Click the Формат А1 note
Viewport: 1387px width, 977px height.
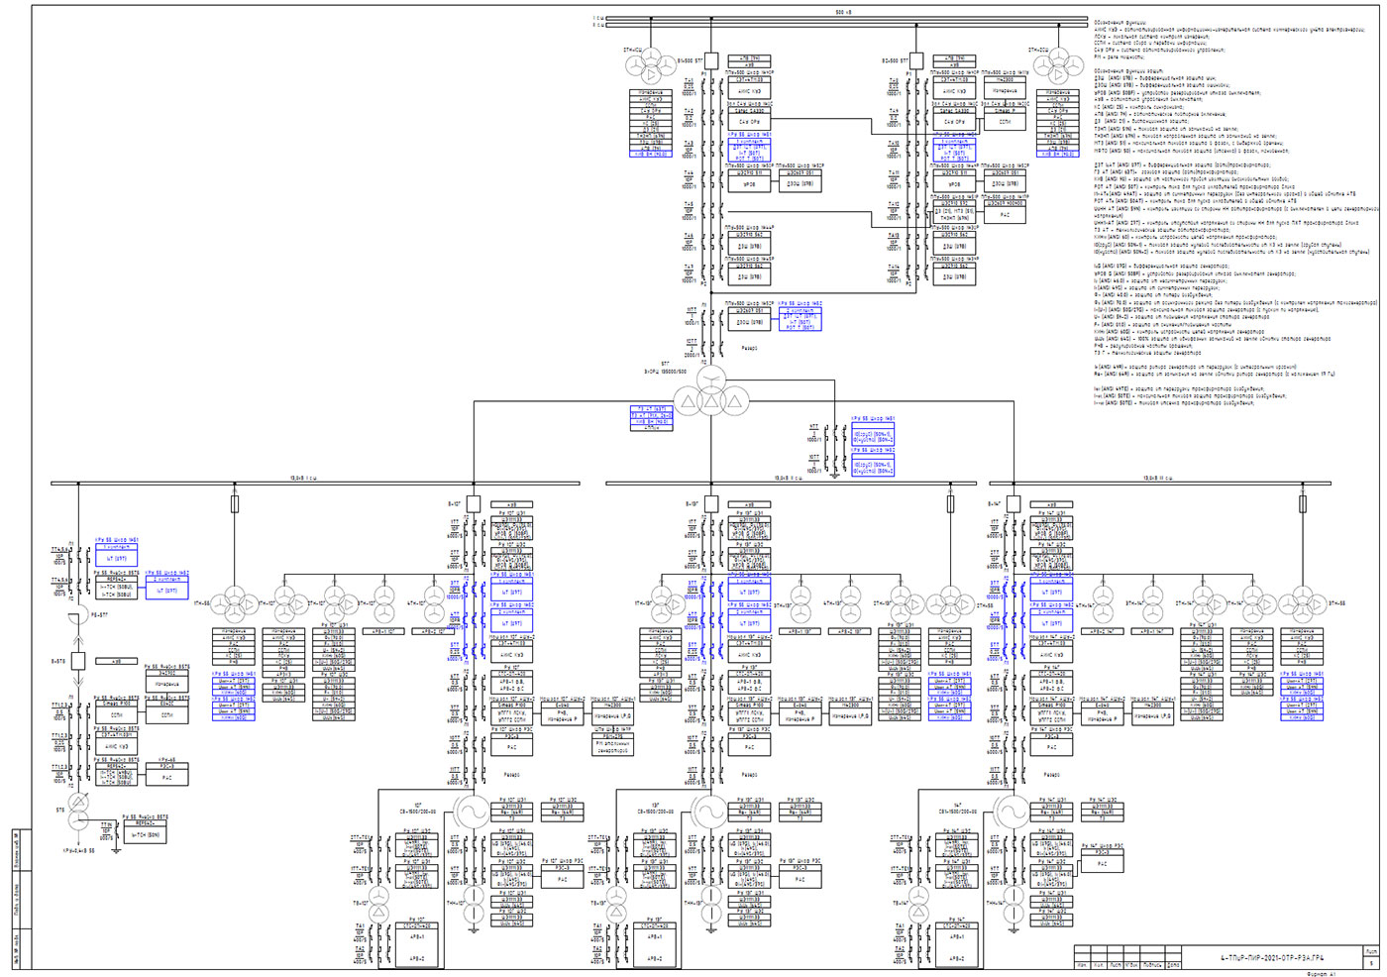1324,974
